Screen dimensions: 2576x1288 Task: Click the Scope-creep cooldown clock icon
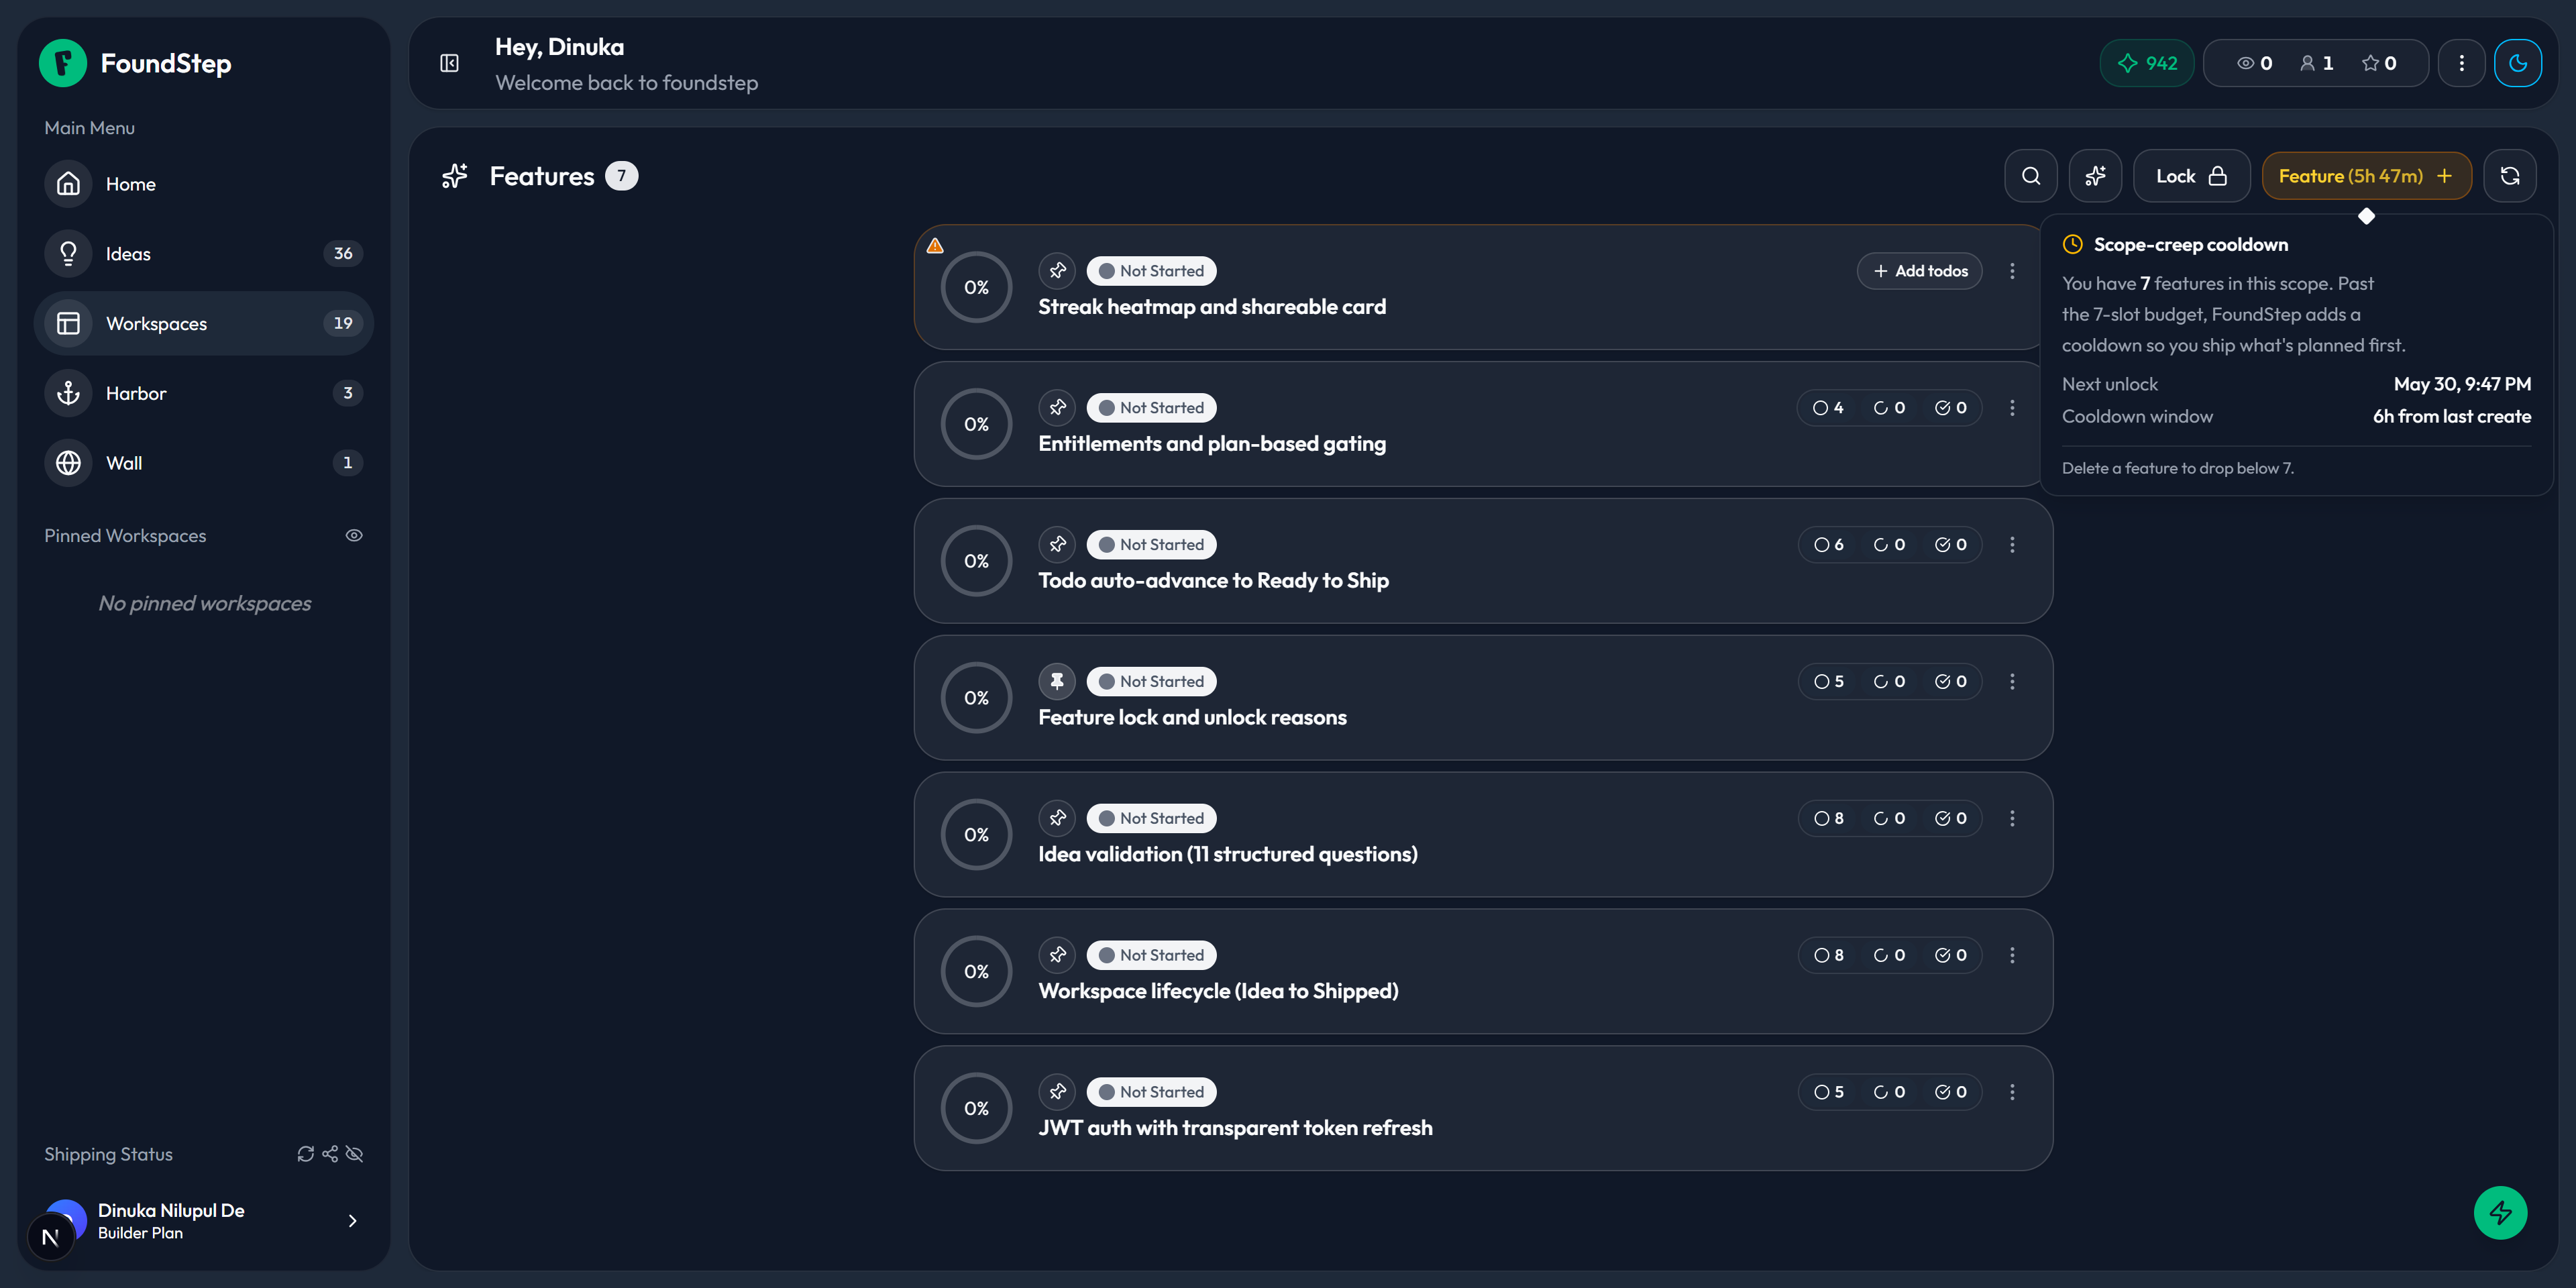[2073, 245]
